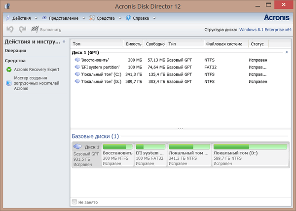Screen dimensions: 296x211
Task: Click the Не занято legend swatch
Action: pos(75,202)
